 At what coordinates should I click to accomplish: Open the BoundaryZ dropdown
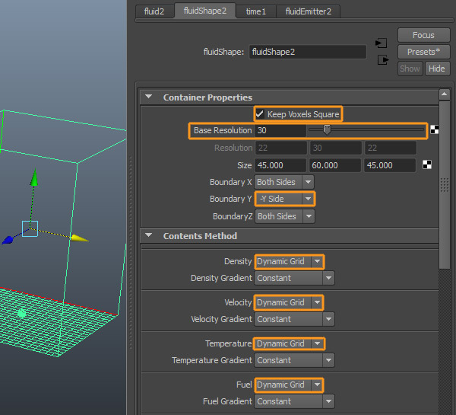[285, 216]
